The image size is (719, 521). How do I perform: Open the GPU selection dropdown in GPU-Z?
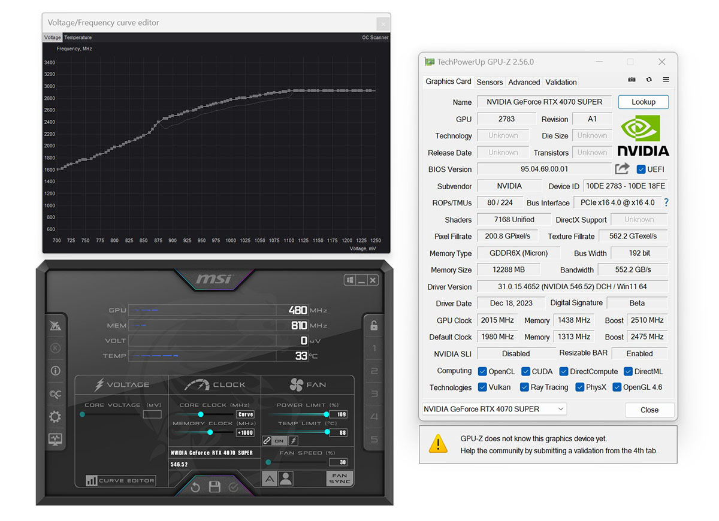[x=494, y=409]
